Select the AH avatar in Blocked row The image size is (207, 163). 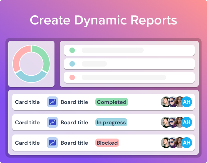click(x=187, y=143)
